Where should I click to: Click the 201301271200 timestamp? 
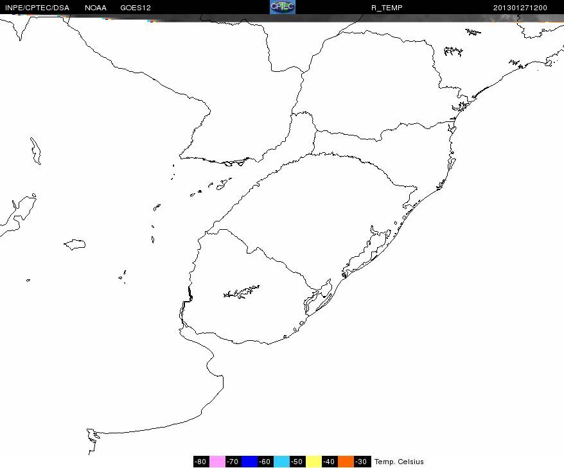tap(520, 8)
